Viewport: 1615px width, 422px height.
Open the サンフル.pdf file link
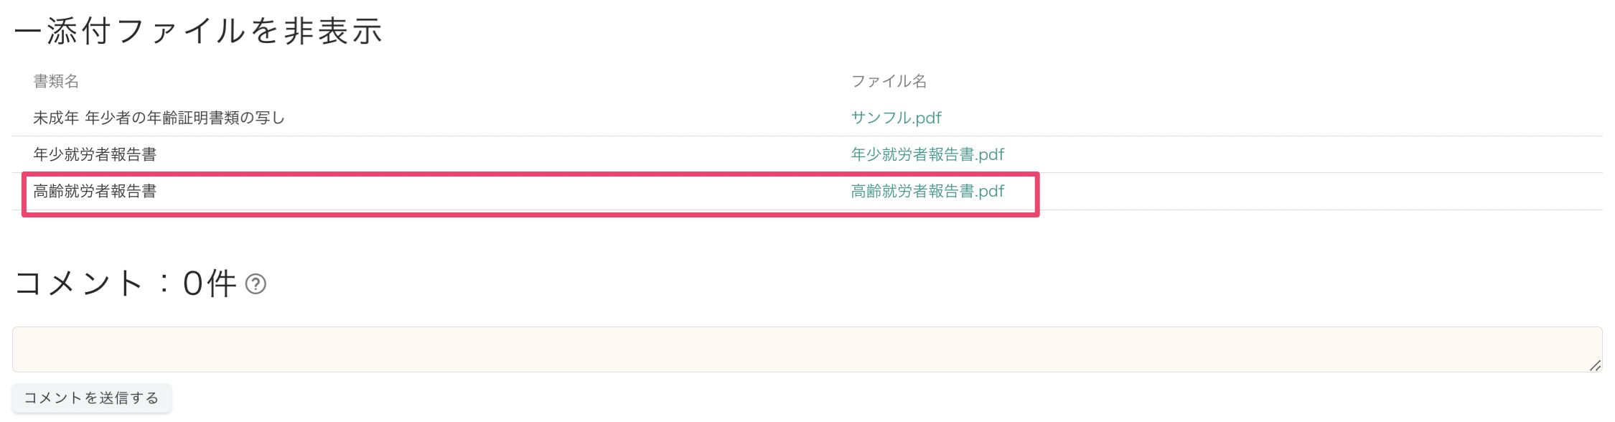coord(896,118)
